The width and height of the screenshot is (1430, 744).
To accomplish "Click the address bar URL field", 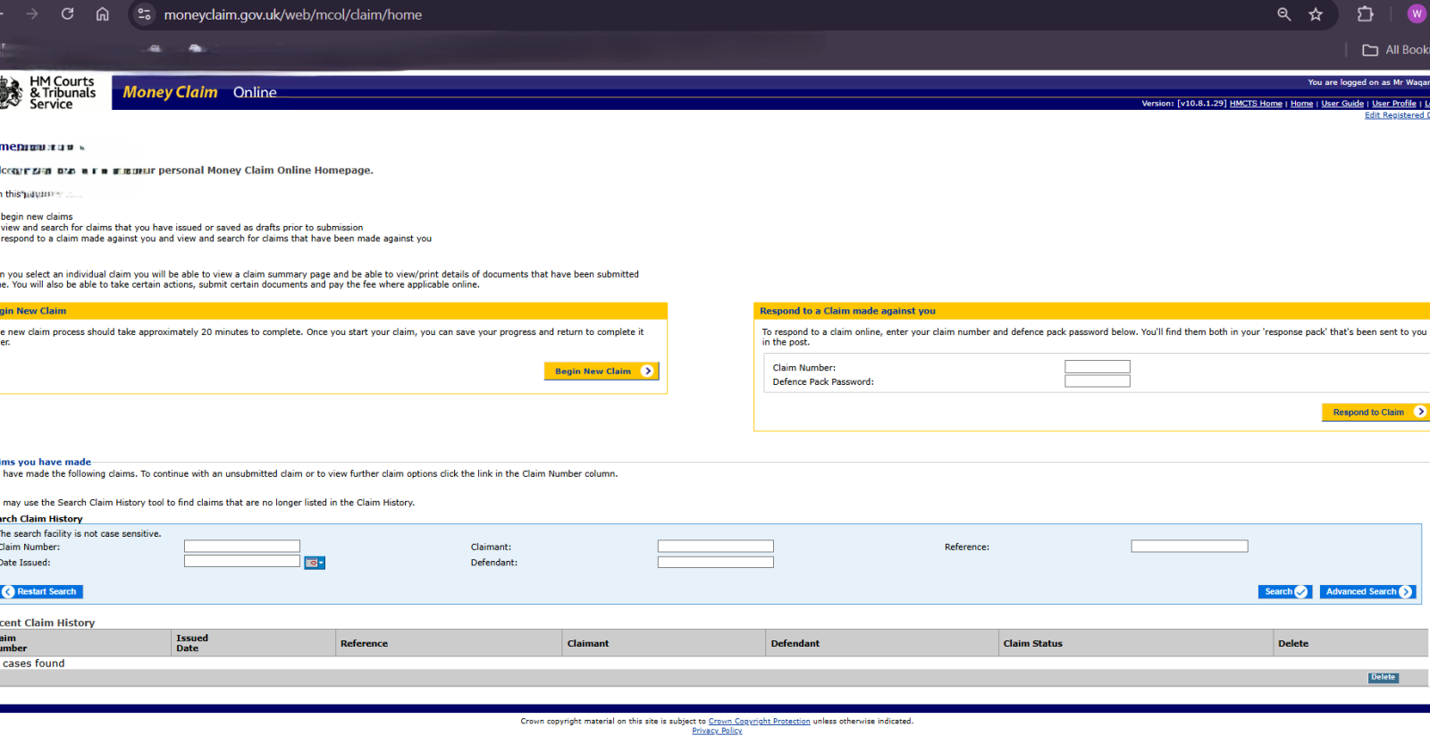I will click(293, 14).
